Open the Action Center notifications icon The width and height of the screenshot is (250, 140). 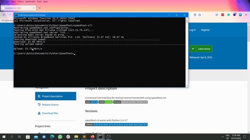point(245,136)
